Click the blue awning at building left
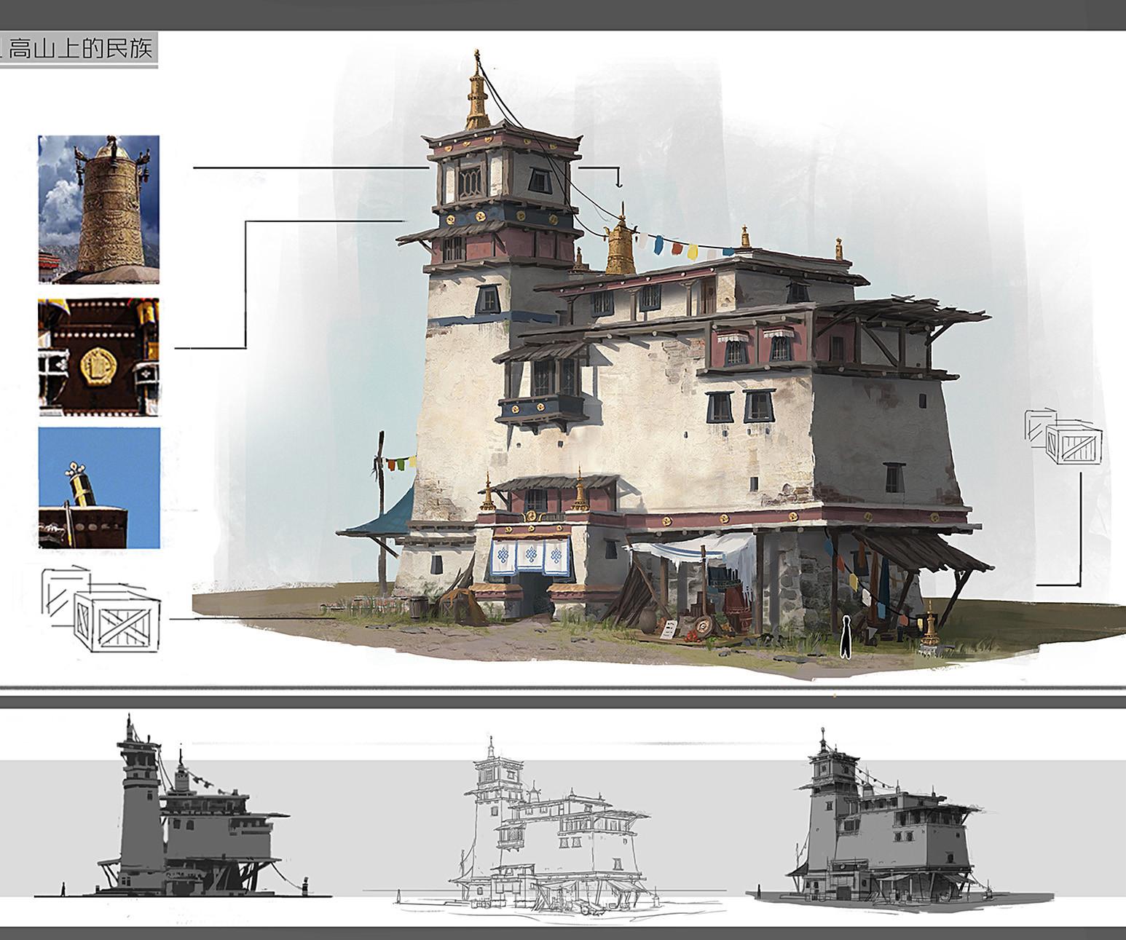Viewport: 1126px width, 940px height. tap(377, 513)
